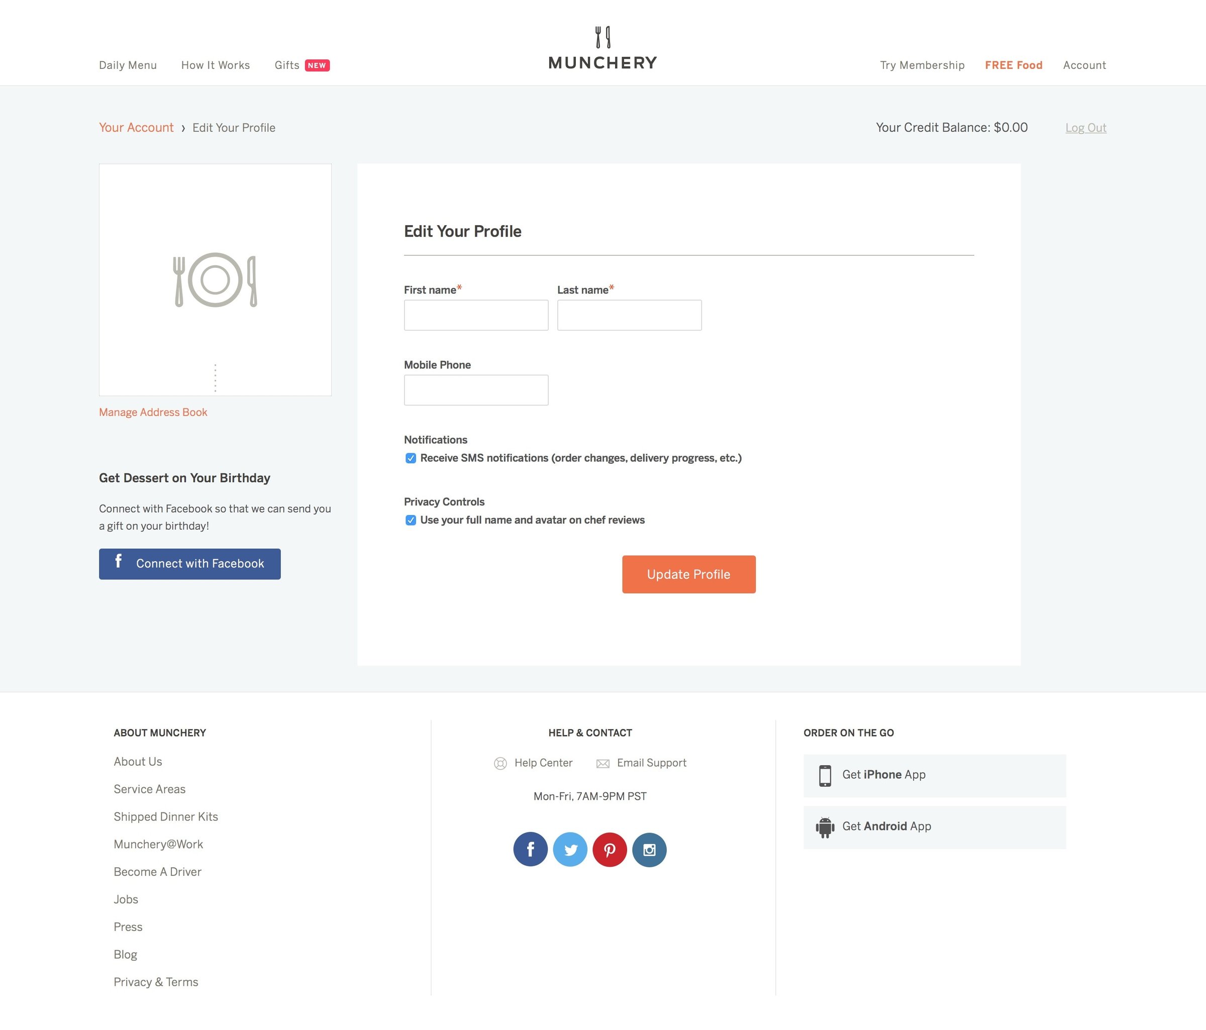Toggle Receive SMS notifications checkbox
Image resolution: width=1206 pixels, height=1030 pixels.
pos(411,458)
